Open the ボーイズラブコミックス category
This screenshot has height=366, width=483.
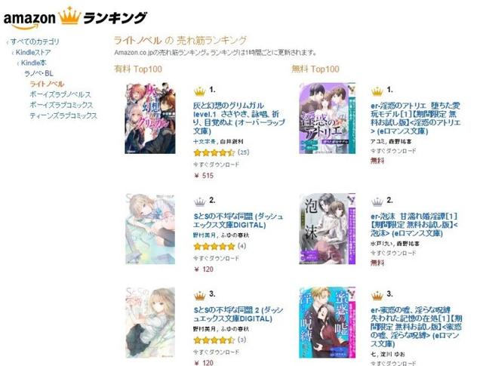point(61,105)
